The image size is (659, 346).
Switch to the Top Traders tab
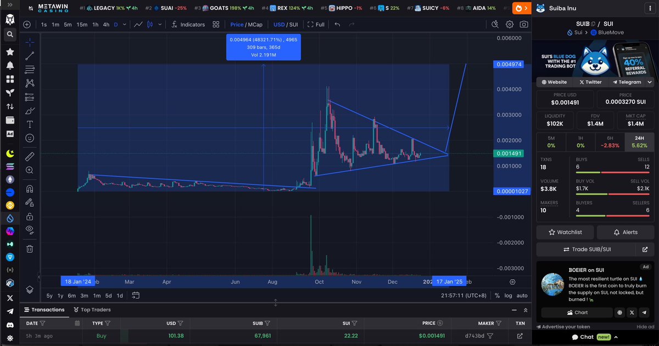tap(92, 310)
